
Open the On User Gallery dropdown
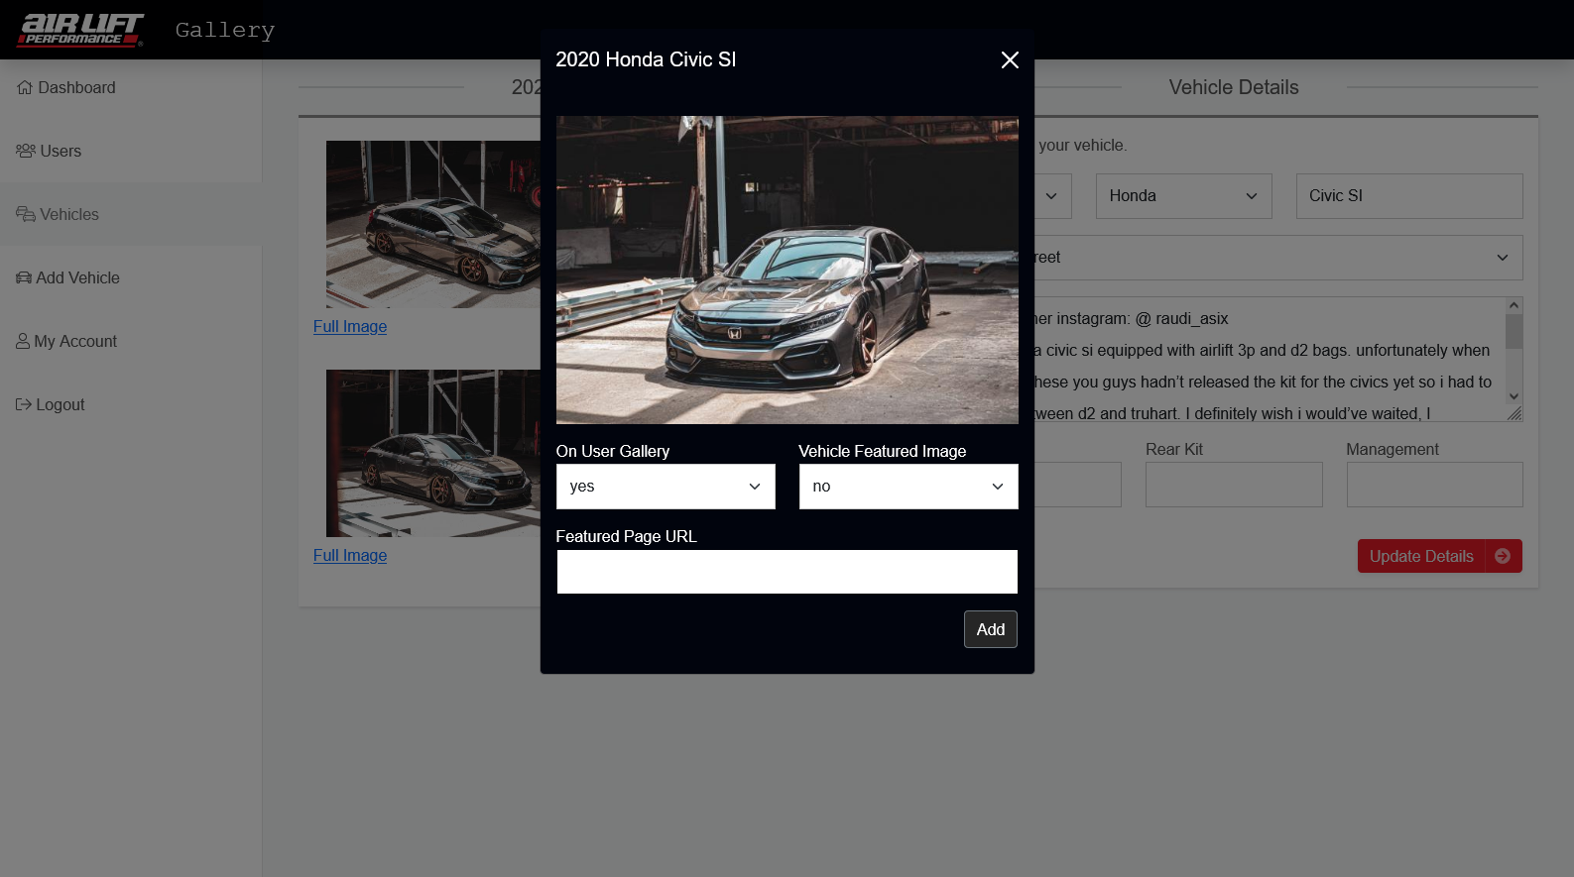(x=666, y=487)
